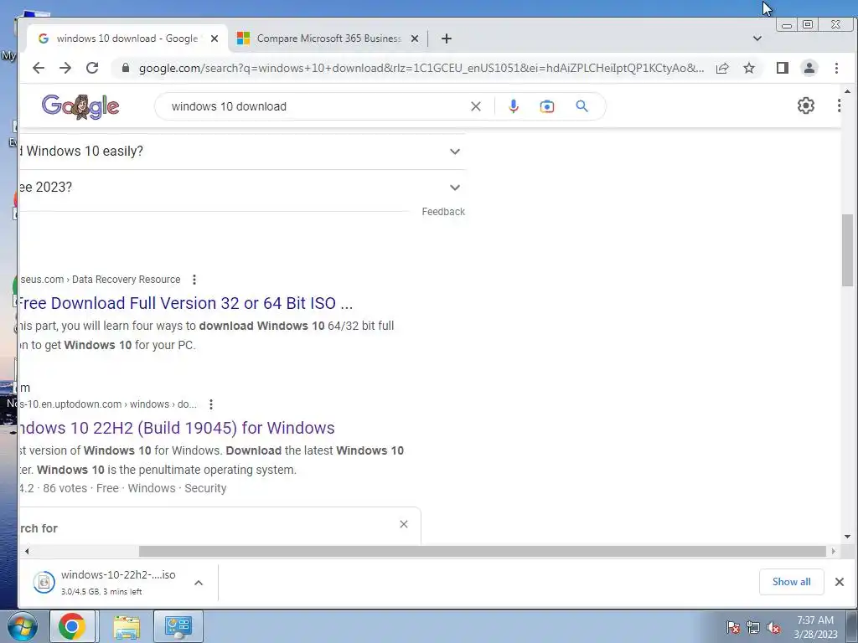Close the windows 10 download tab
Image resolution: width=858 pixels, height=643 pixels.
(214, 39)
